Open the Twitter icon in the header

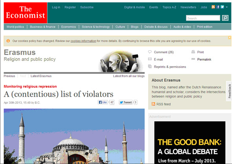point(222,7)
